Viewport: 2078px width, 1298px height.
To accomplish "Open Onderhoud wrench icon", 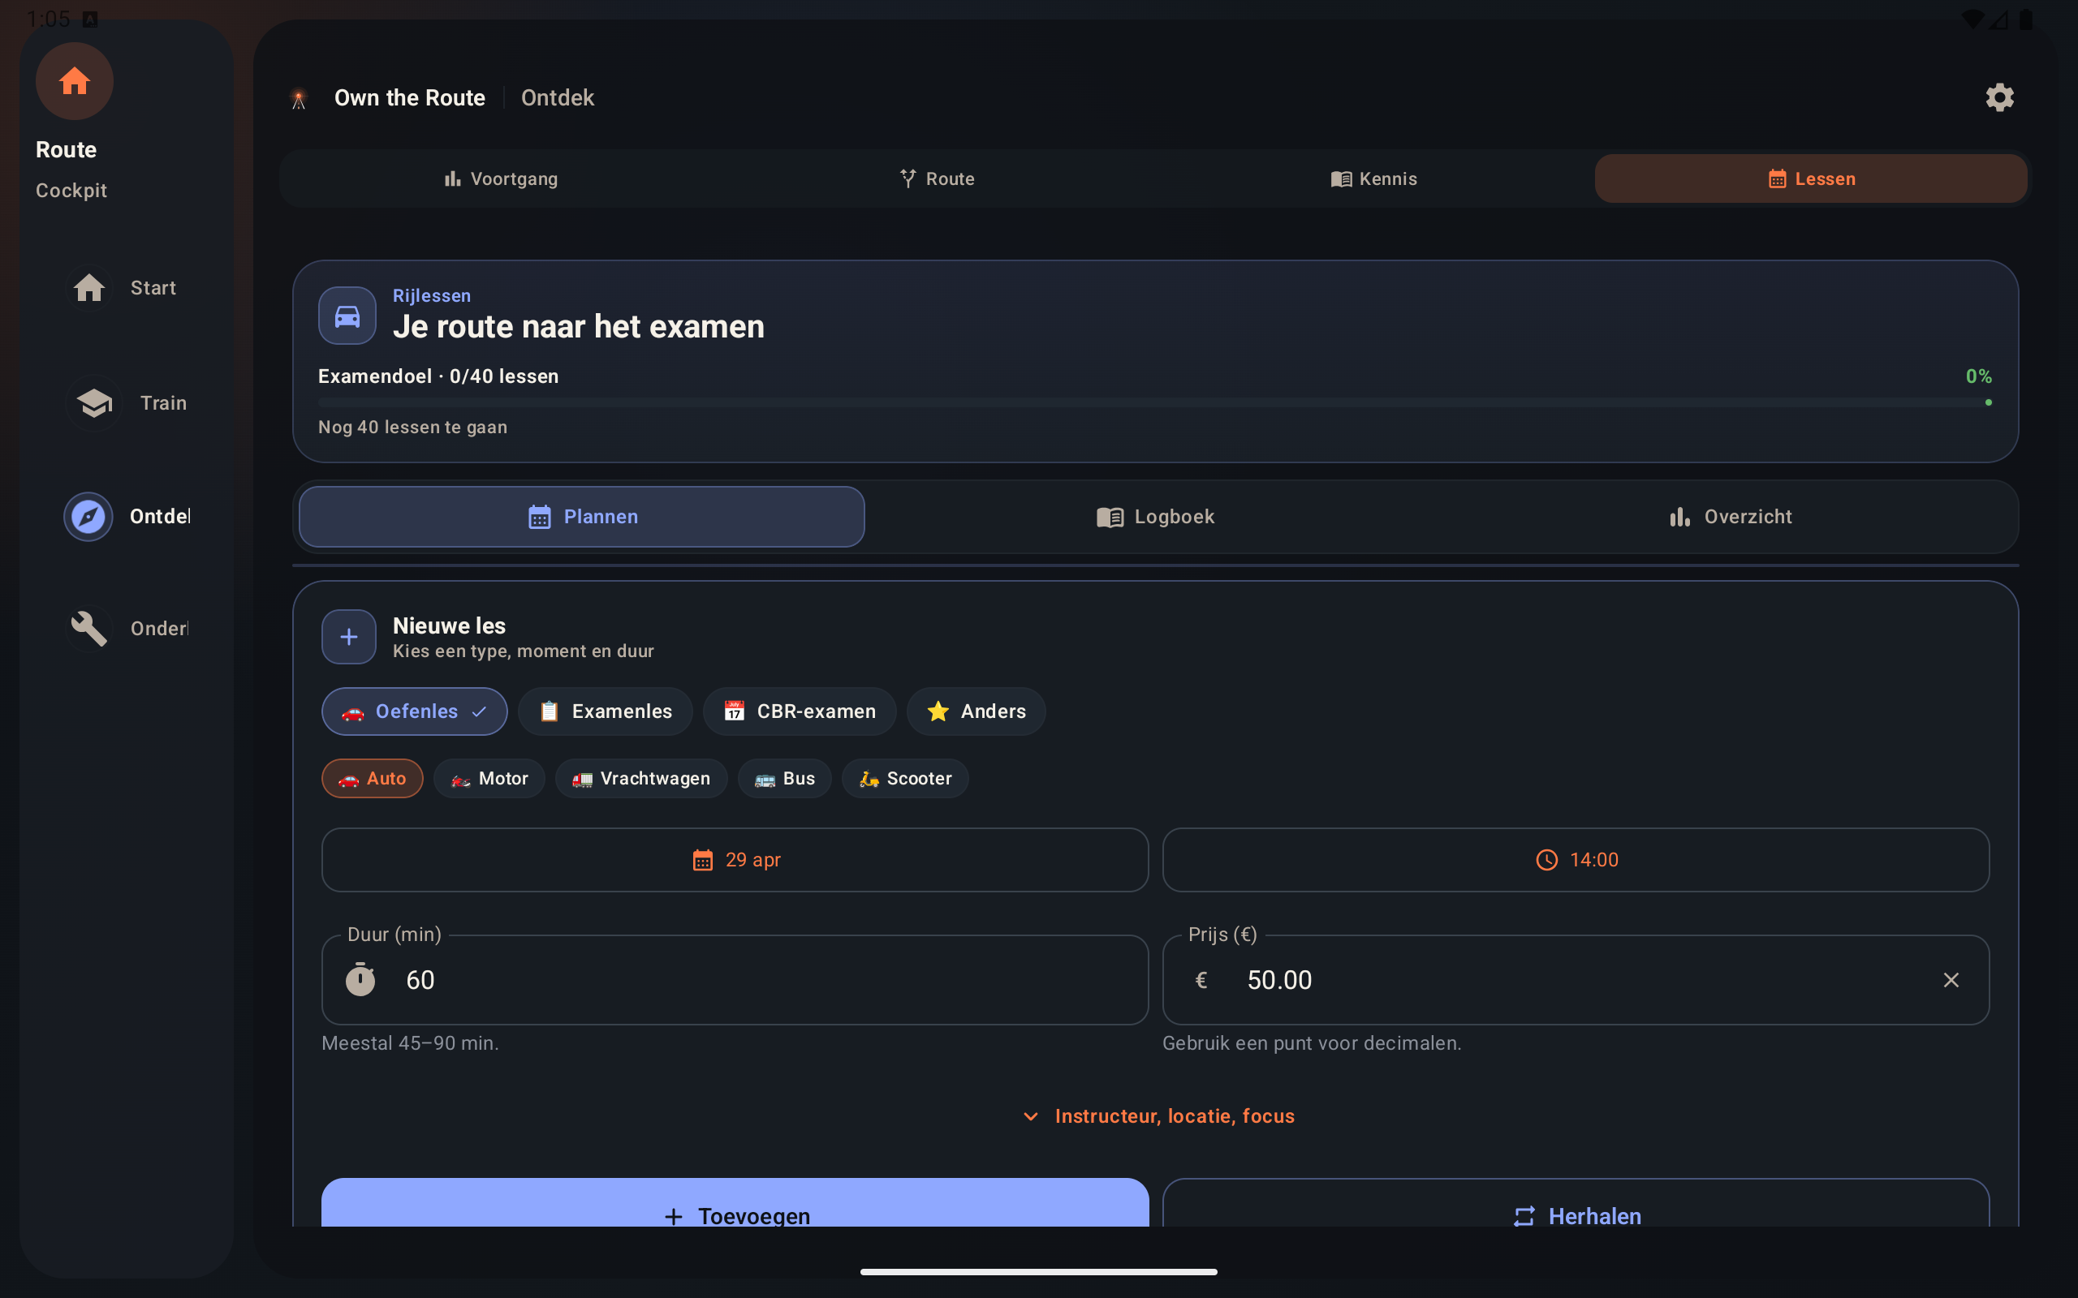I will 89,629.
